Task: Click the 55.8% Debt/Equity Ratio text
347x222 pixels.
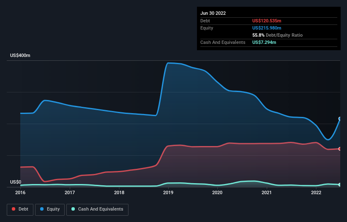Action: tap(277, 35)
